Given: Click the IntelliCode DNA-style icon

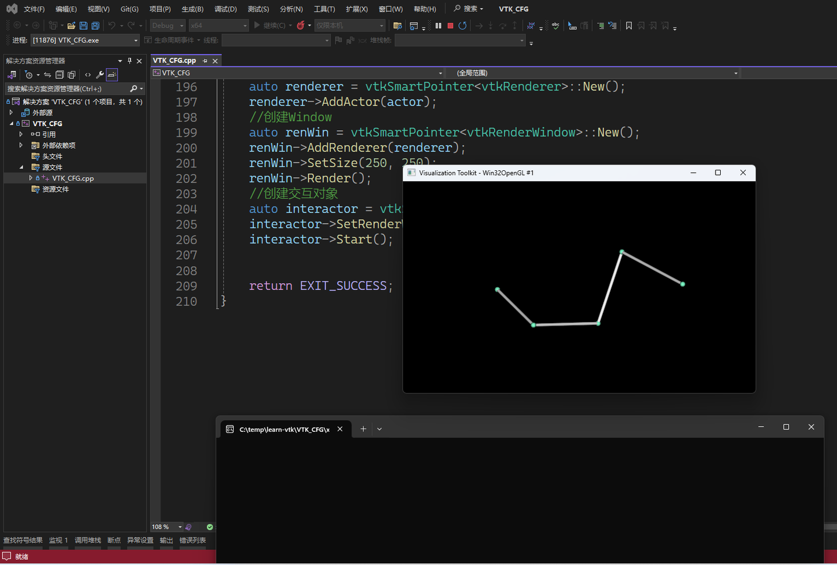Looking at the screenshot, I should pos(531,26).
